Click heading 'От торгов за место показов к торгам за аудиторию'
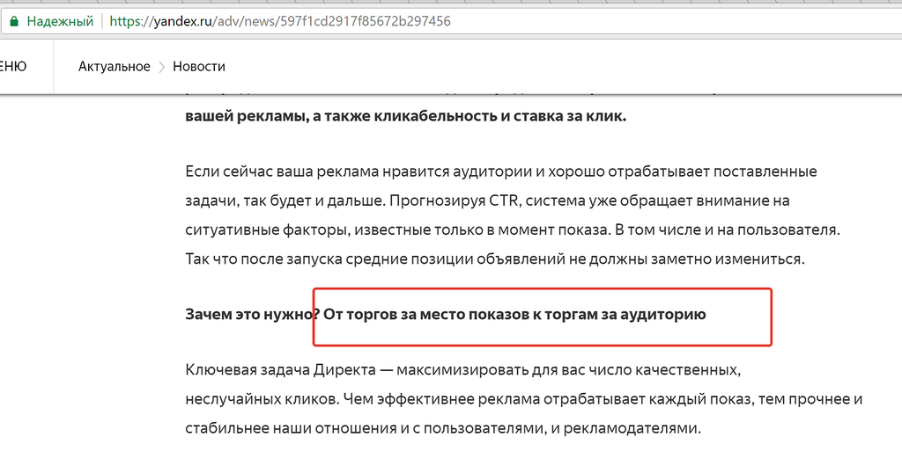 [514, 314]
